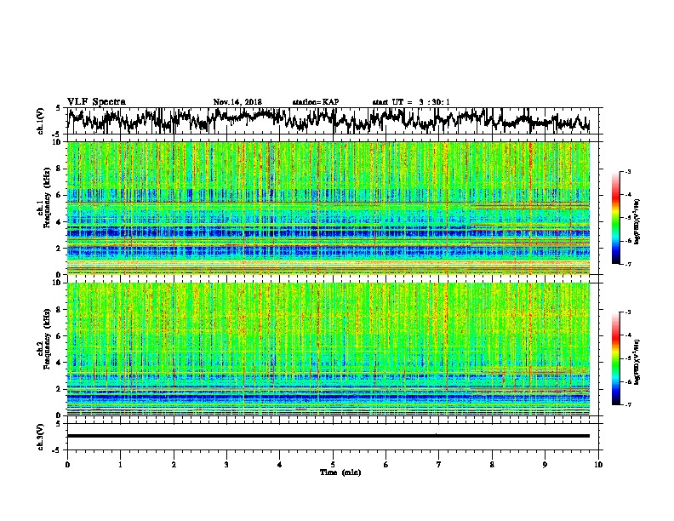Click time axis tick label "4"
Screen dimensions: 674x521
coord(280,465)
